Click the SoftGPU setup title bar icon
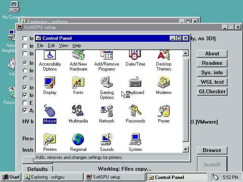The width and height of the screenshot is (243, 182). pyautogui.click(x=20, y=27)
